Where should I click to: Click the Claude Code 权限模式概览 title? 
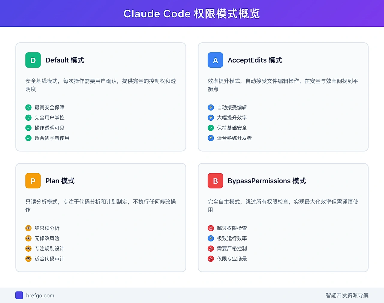(x=192, y=14)
